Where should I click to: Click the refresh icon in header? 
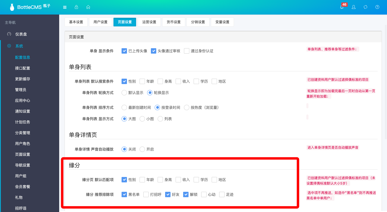(365, 7)
